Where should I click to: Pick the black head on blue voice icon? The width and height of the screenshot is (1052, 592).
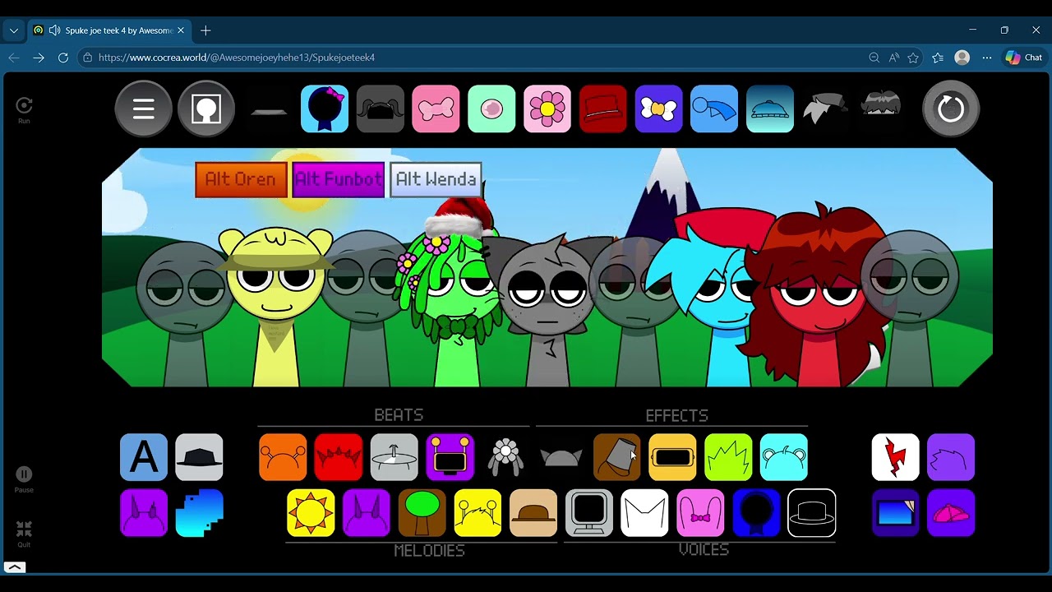(756, 513)
